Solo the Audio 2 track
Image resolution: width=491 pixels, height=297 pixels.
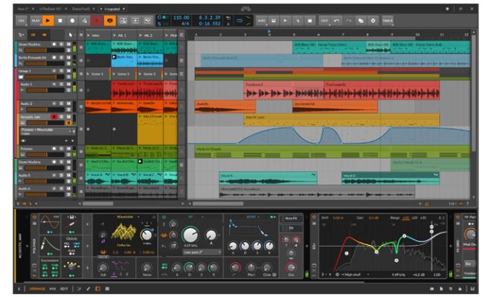coord(61,103)
